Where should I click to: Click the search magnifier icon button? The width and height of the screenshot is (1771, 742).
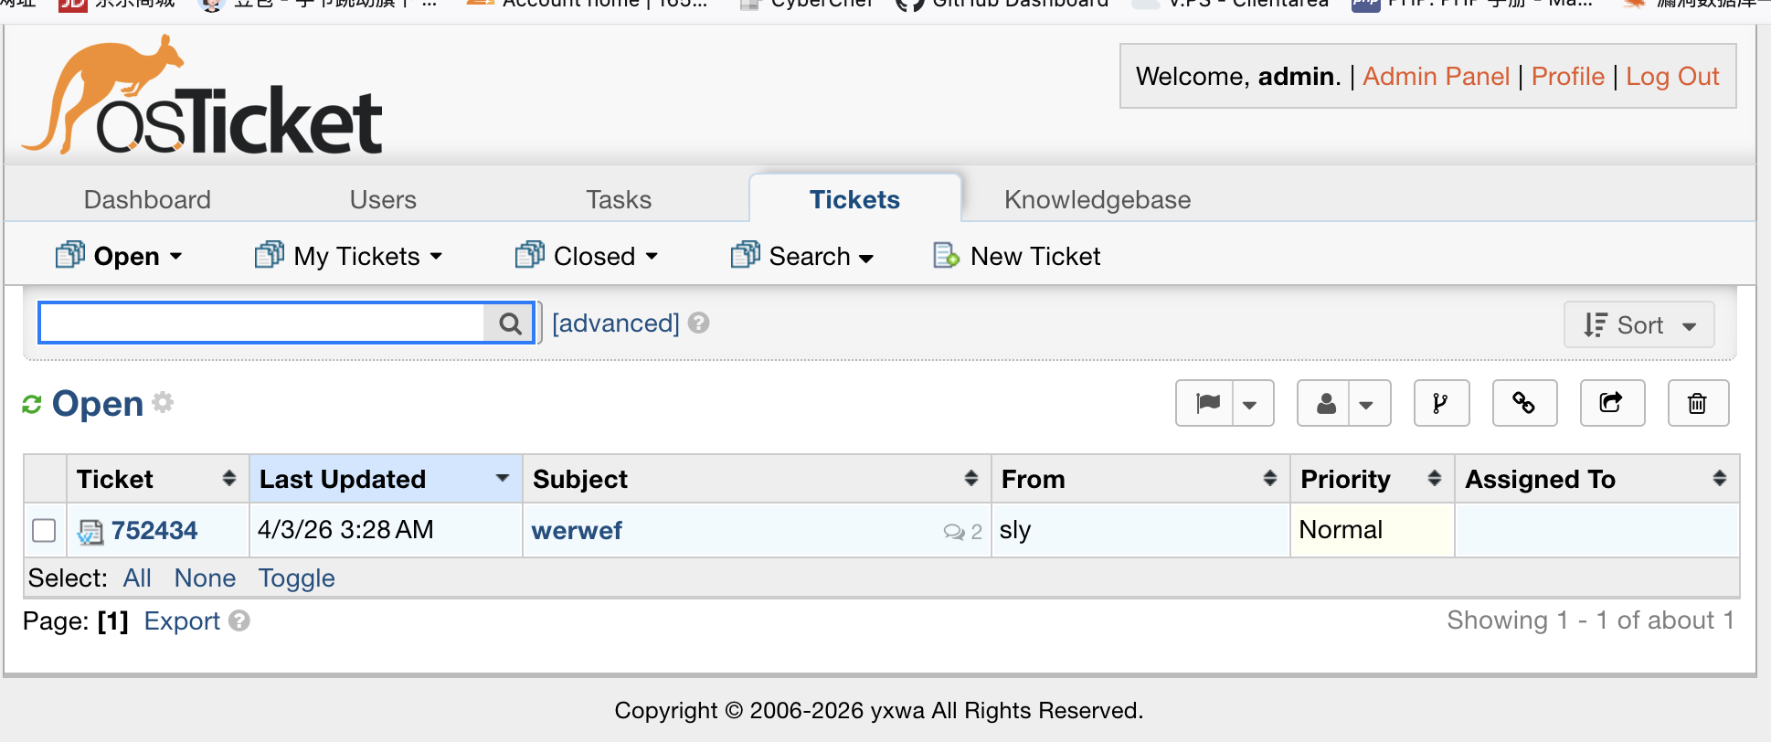tap(510, 323)
